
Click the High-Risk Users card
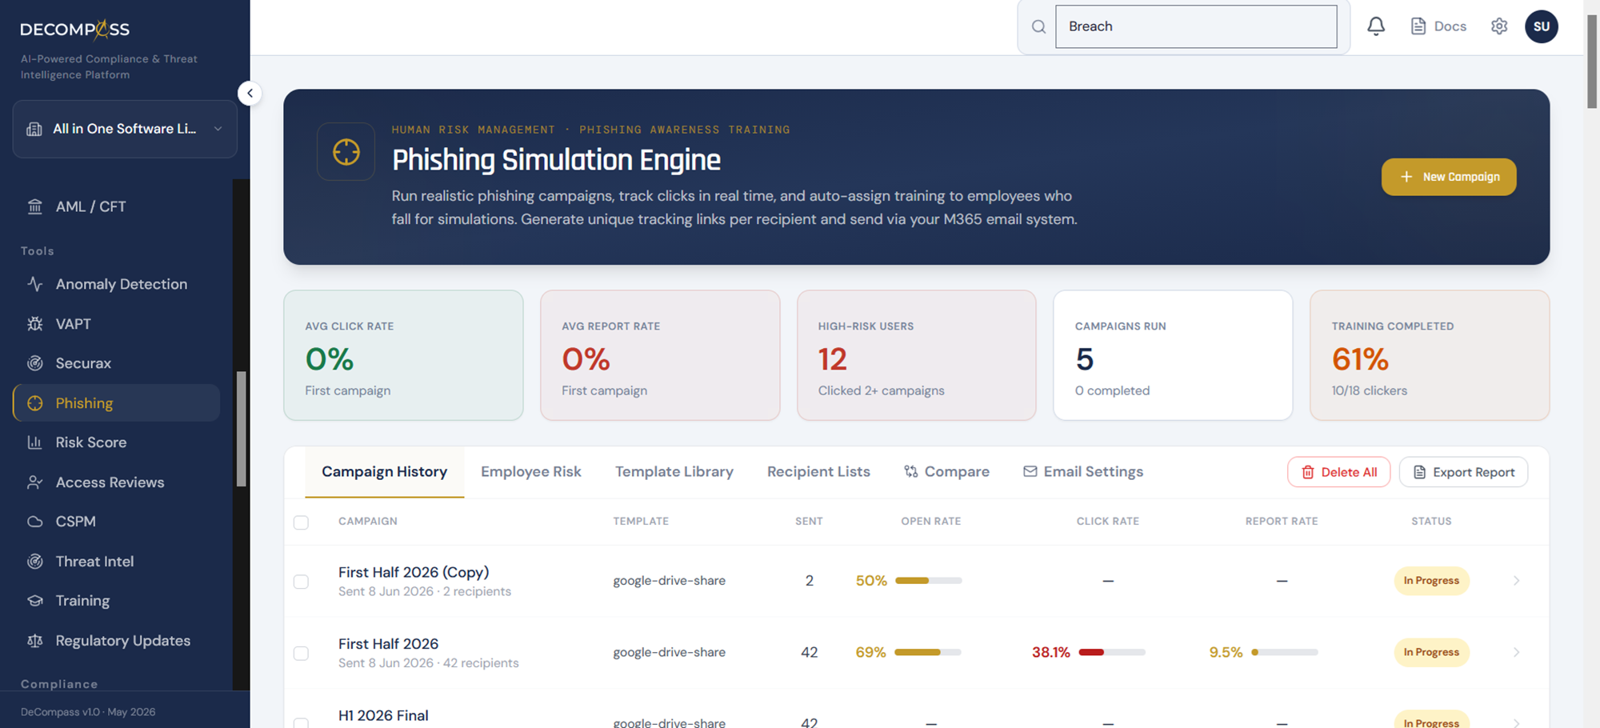pyautogui.click(x=916, y=355)
